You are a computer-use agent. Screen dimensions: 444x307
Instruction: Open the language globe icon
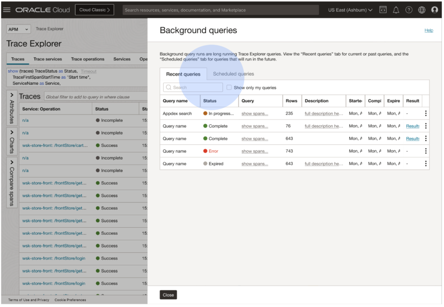(421, 10)
